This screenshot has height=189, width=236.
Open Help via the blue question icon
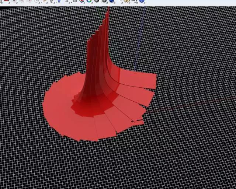click(x=142, y=1)
